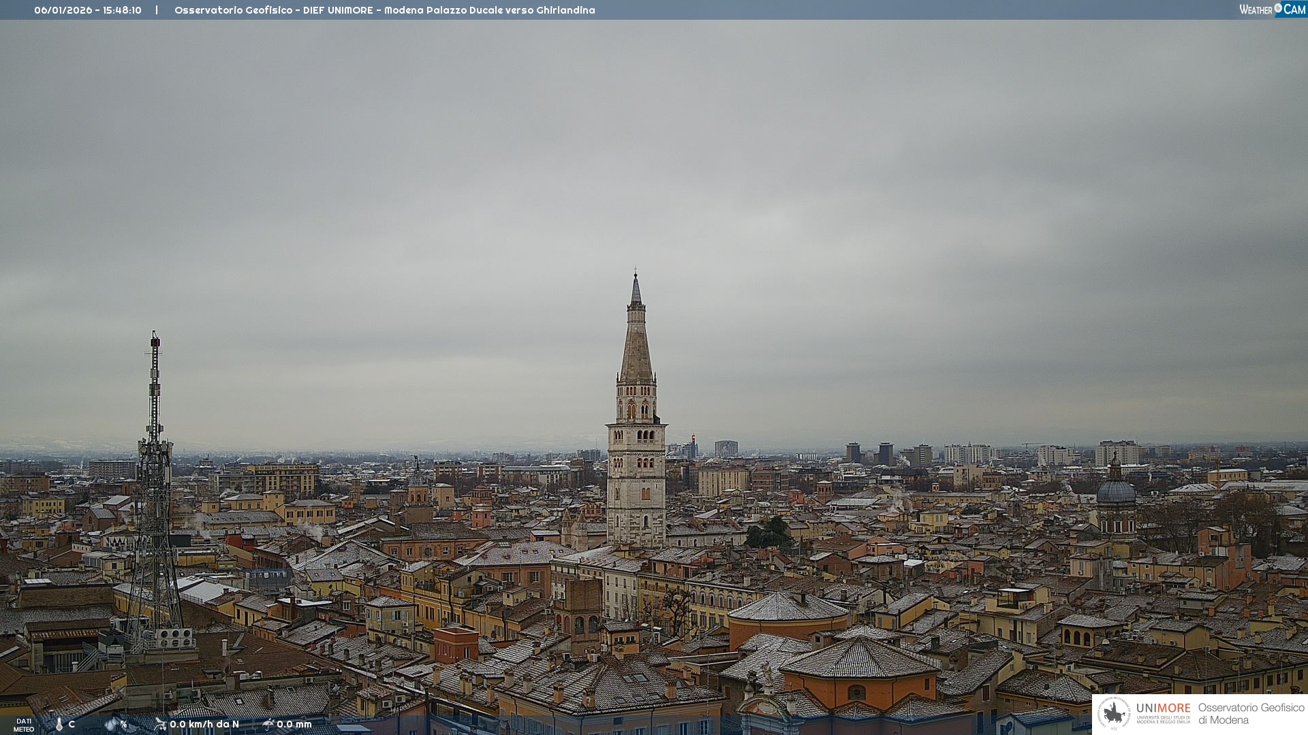Screen dimensions: 1308x735
Task: Click the wind vane icon
Action: point(160,724)
